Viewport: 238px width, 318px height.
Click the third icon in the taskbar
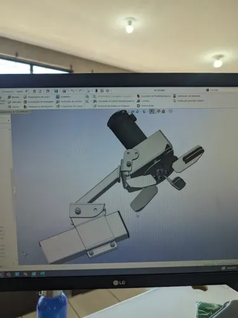click(25, 274)
